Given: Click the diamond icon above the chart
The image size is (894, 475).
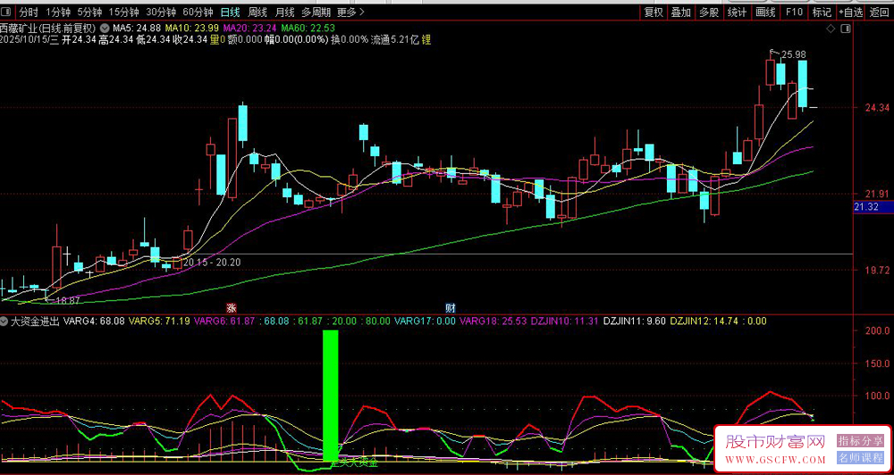Looking at the screenshot, I should [831, 29].
